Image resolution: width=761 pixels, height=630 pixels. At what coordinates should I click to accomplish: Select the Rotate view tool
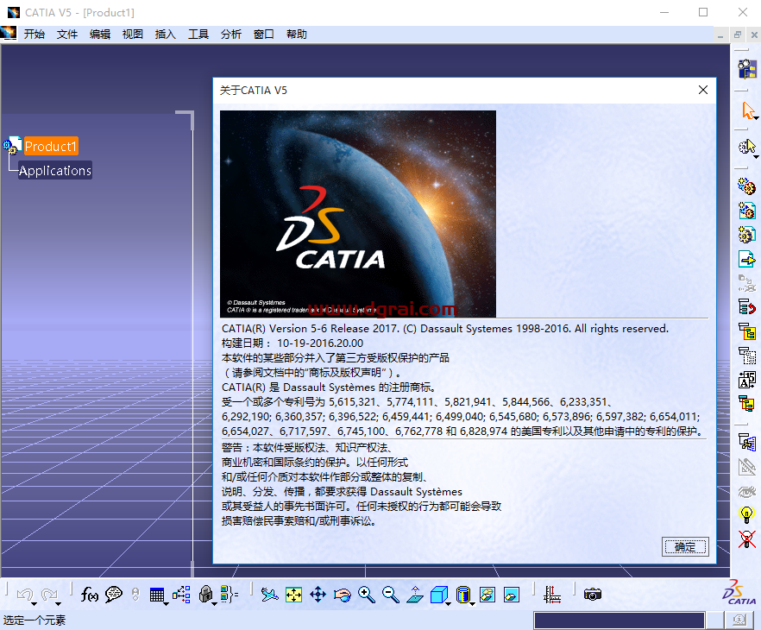coord(343,594)
